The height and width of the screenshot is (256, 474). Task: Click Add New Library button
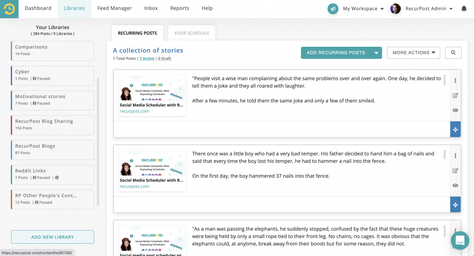[53, 237]
